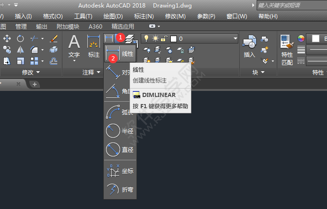Click the 标注 dimension tool
This screenshot has height=209, width=327.
pyautogui.click(x=94, y=46)
